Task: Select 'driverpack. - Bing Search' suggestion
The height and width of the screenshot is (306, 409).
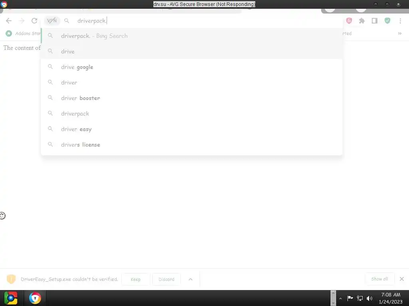Action: tap(191, 36)
